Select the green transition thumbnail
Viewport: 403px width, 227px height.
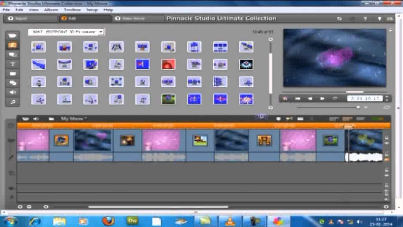168,99
